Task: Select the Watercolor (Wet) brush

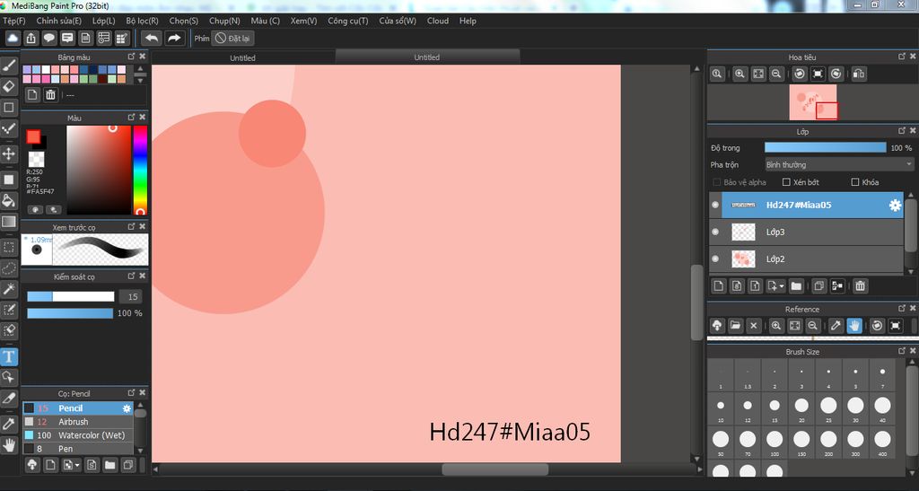Action: pos(78,435)
